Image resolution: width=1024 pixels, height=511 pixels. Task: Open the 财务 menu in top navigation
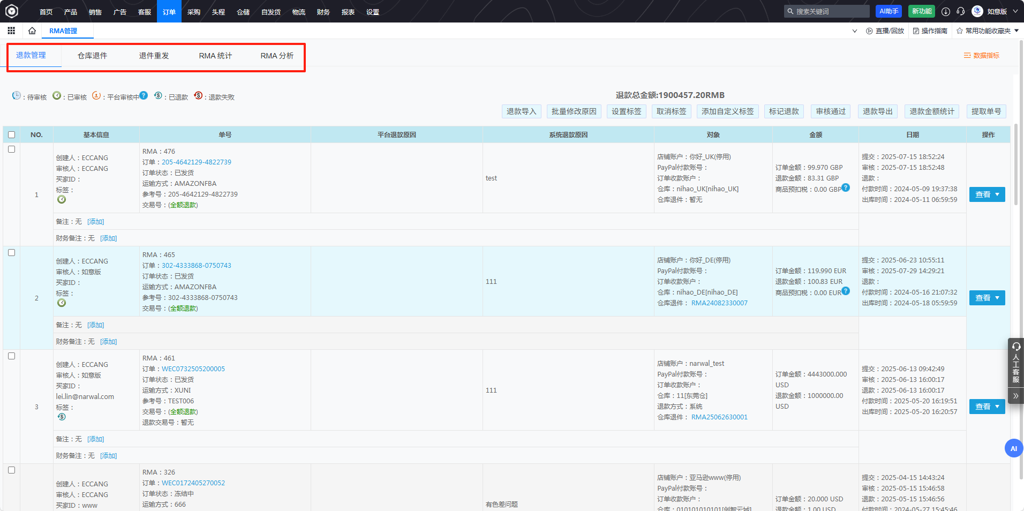pyautogui.click(x=323, y=12)
